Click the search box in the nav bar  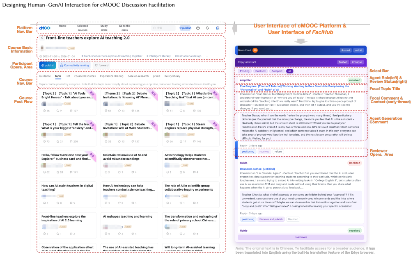(163, 28)
